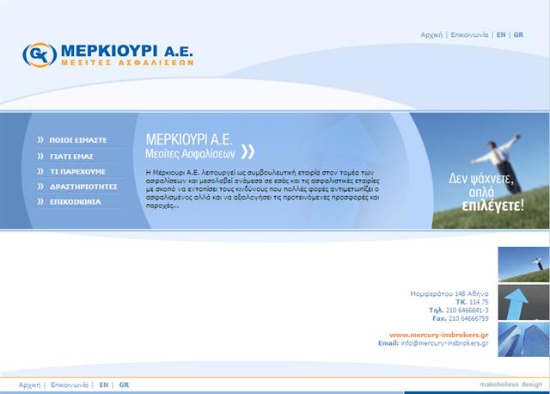This screenshot has width=550, height=394.
Task: Click ΜΕΡΚΙΟΥΡΙ Α.Ε. logo title text
Action: (126, 51)
